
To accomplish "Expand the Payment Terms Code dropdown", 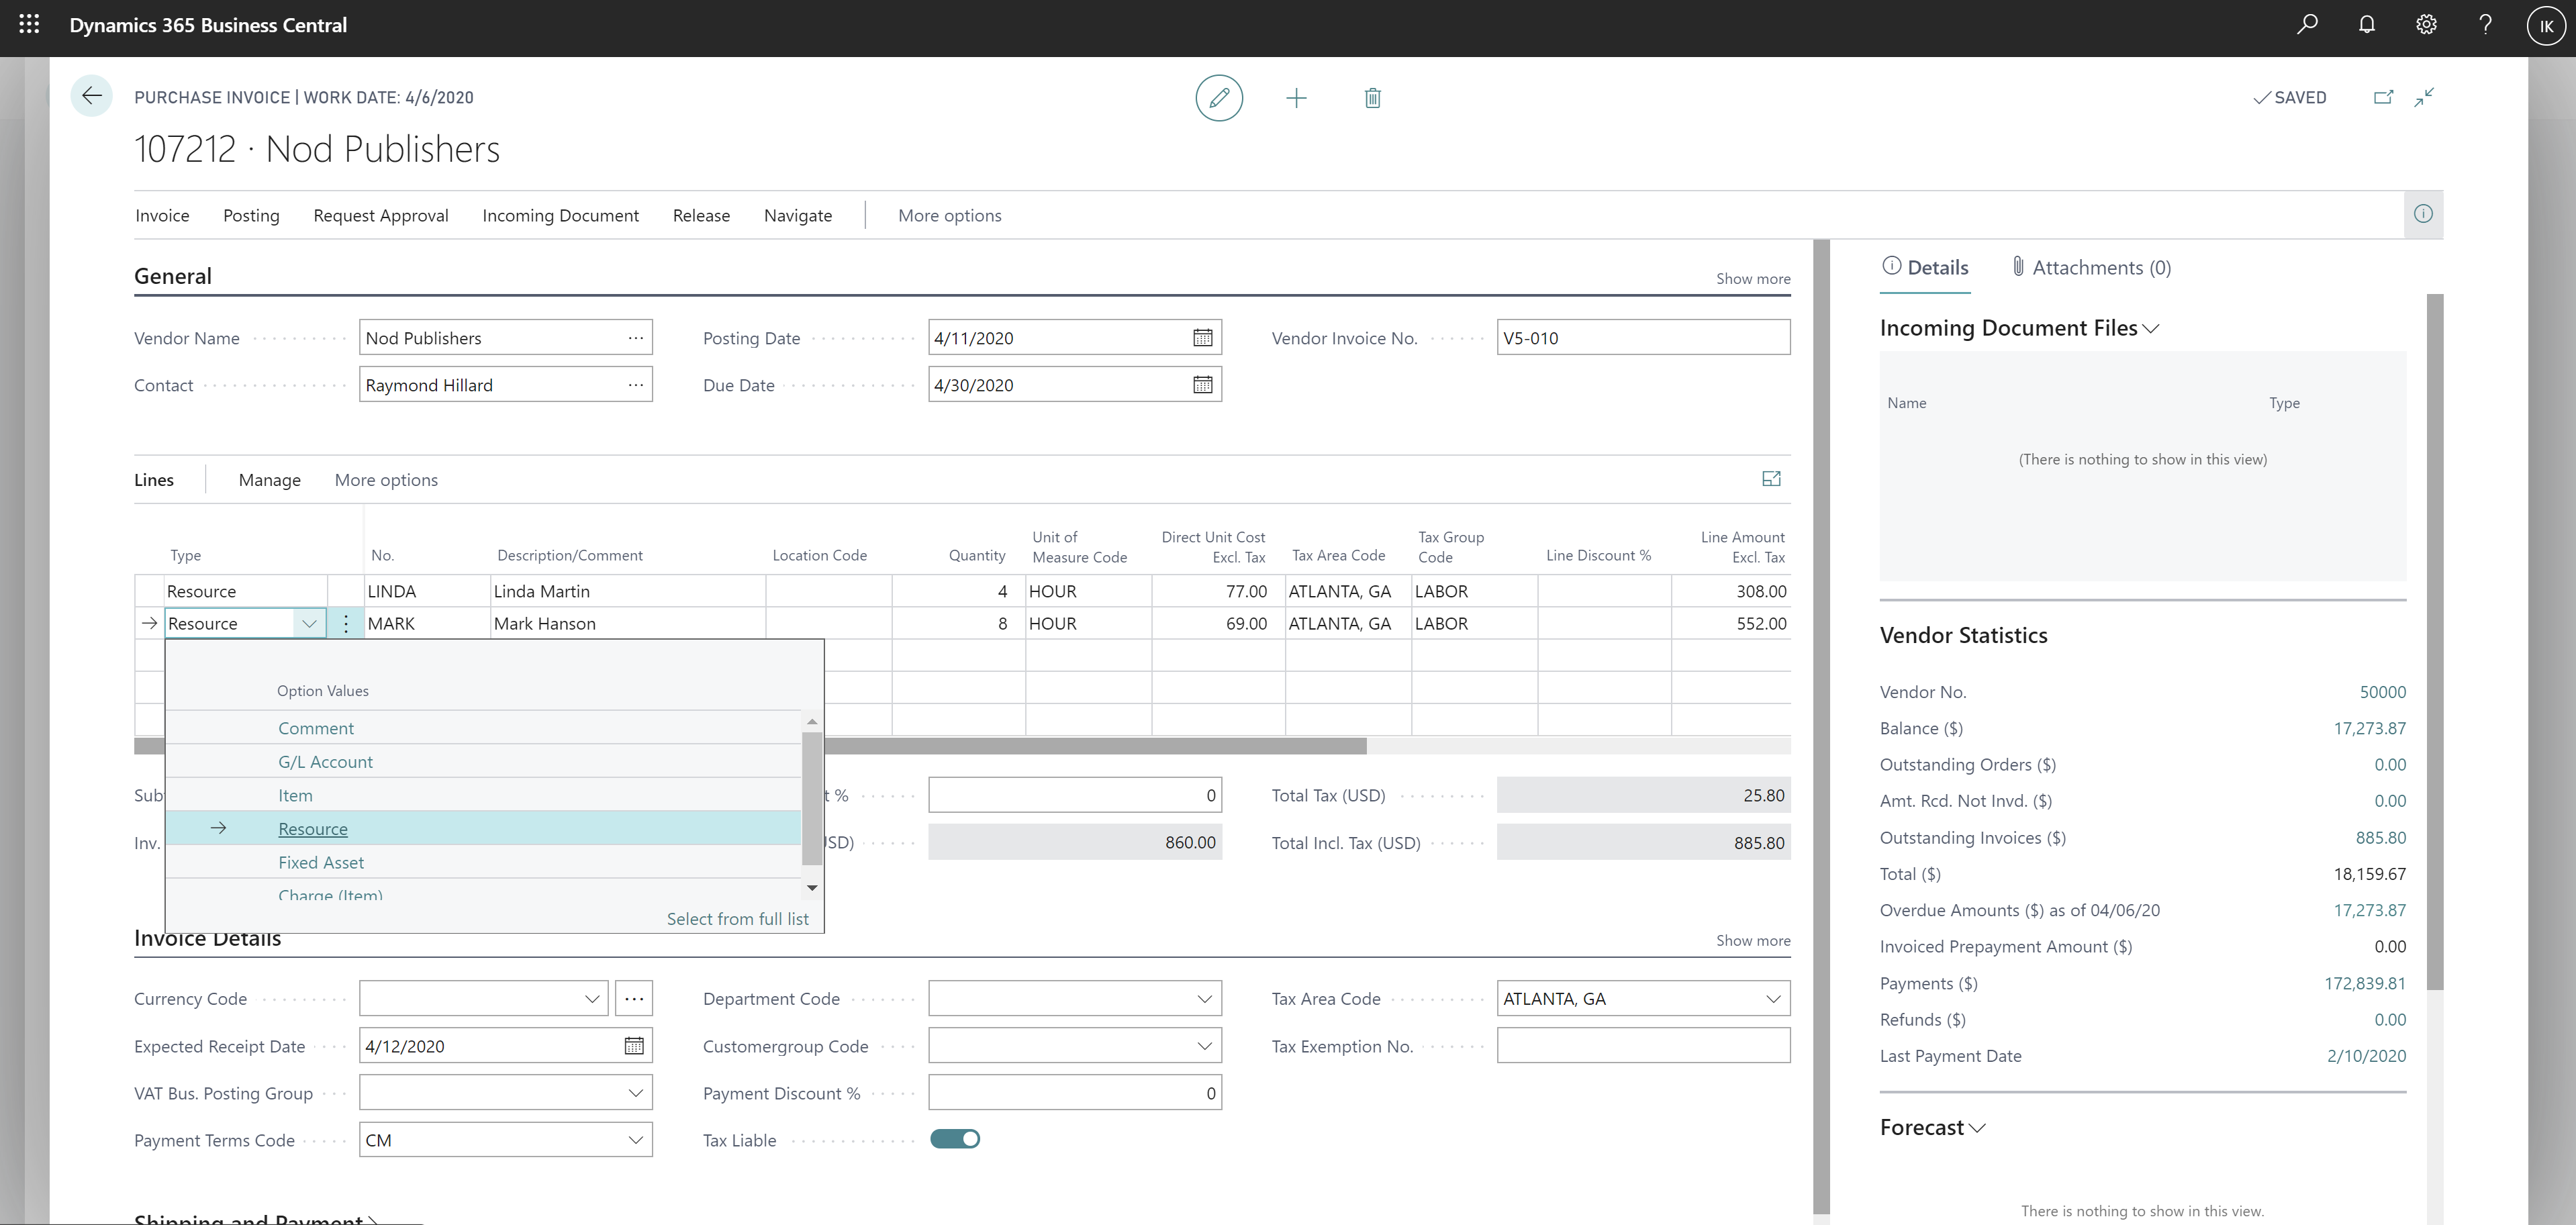I will point(634,1138).
